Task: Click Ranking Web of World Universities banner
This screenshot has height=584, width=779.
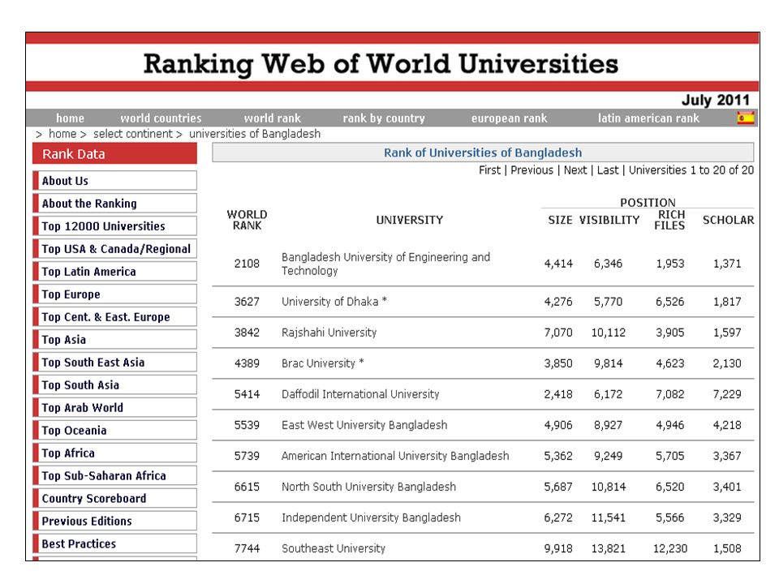Action: pos(381,64)
